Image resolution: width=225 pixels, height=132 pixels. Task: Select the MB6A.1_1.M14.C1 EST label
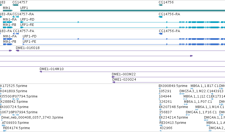click(210, 107)
